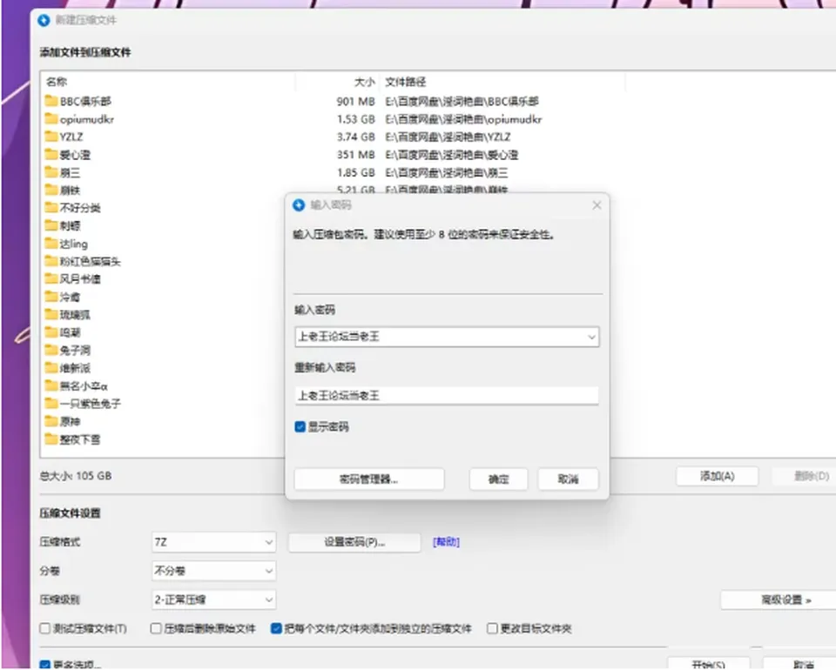Viewport: 836px width, 670px height.
Task: Select the BBC俱乐部 folder icon
Action: (x=51, y=101)
